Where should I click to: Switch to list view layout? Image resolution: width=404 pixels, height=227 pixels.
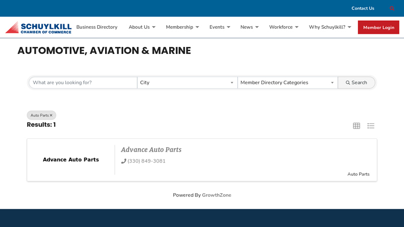click(x=371, y=126)
